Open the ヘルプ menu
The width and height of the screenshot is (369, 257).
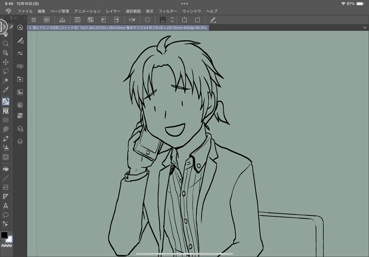coord(212,11)
